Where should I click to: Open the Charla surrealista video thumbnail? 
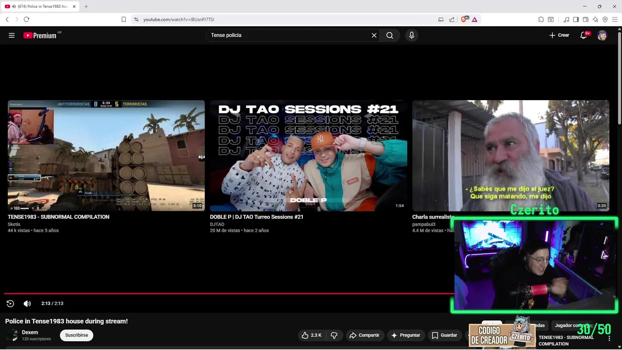click(x=510, y=156)
